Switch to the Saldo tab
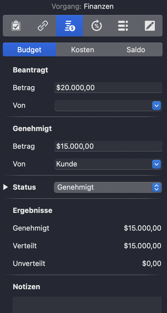167x313 pixels. 136,49
